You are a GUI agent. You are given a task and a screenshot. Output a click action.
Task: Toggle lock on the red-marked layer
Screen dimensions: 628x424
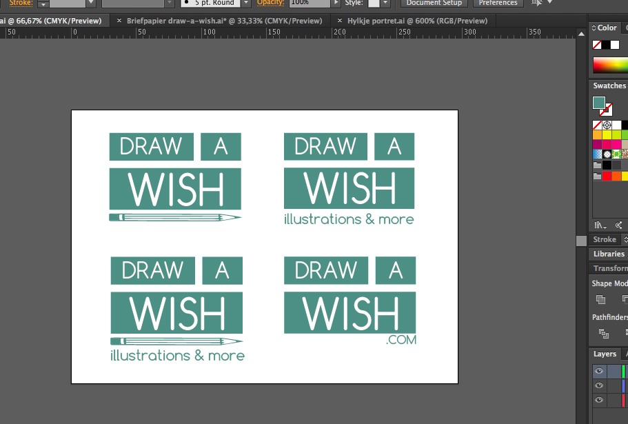614,400
